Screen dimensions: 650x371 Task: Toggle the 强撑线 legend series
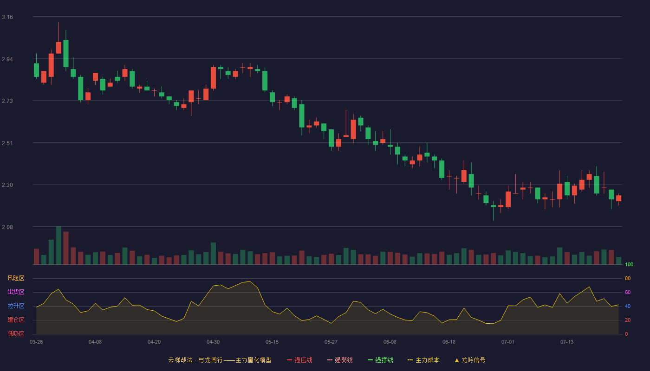(380, 360)
